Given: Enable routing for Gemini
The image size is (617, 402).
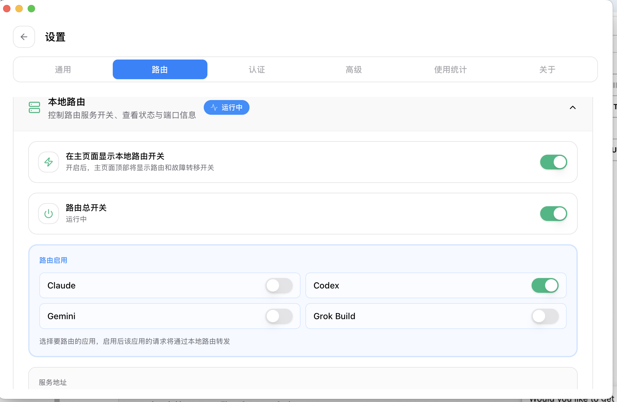Looking at the screenshot, I should [x=279, y=316].
